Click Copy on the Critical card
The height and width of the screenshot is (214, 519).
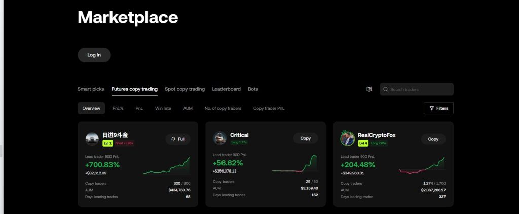(x=306, y=138)
